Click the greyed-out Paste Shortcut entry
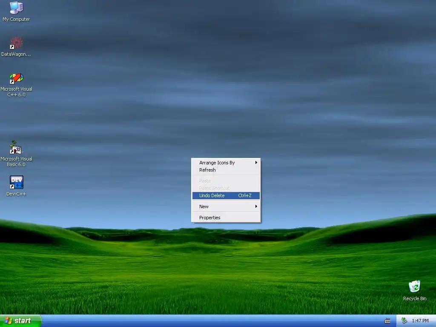 pyautogui.click(x=226, y=188)
